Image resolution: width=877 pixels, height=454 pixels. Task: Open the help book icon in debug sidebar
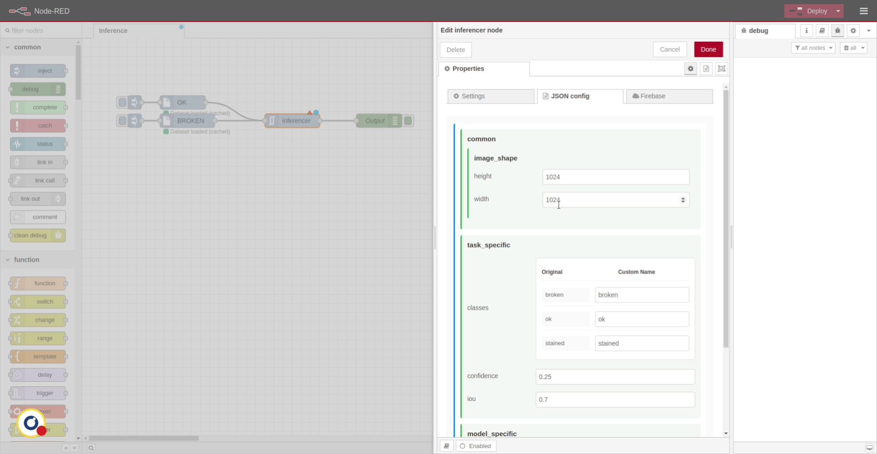[822, 31]
